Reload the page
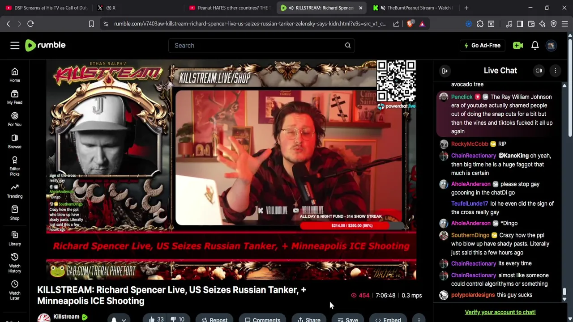Screen dimensions: 573x322 (x=30, y=24)
